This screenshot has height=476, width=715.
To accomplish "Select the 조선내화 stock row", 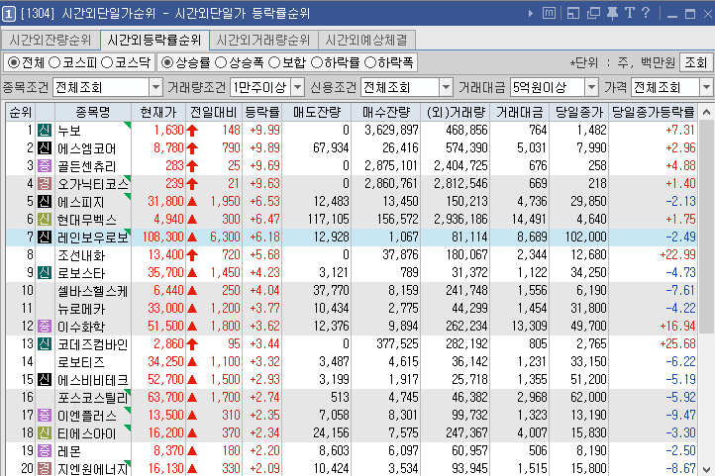I will pos(352,254).
